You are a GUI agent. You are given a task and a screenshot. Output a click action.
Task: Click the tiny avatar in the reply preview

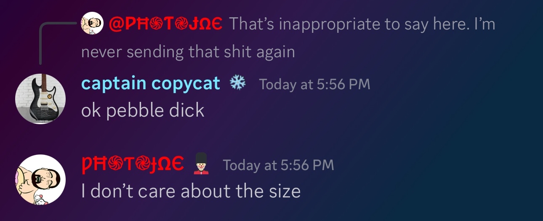coord(92,23)
